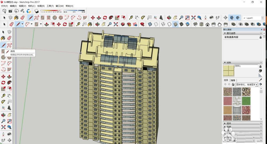Activate the Walk footprints tool
Image resolution: width=267 pixels, height=144 pixels.
(217, 18)
